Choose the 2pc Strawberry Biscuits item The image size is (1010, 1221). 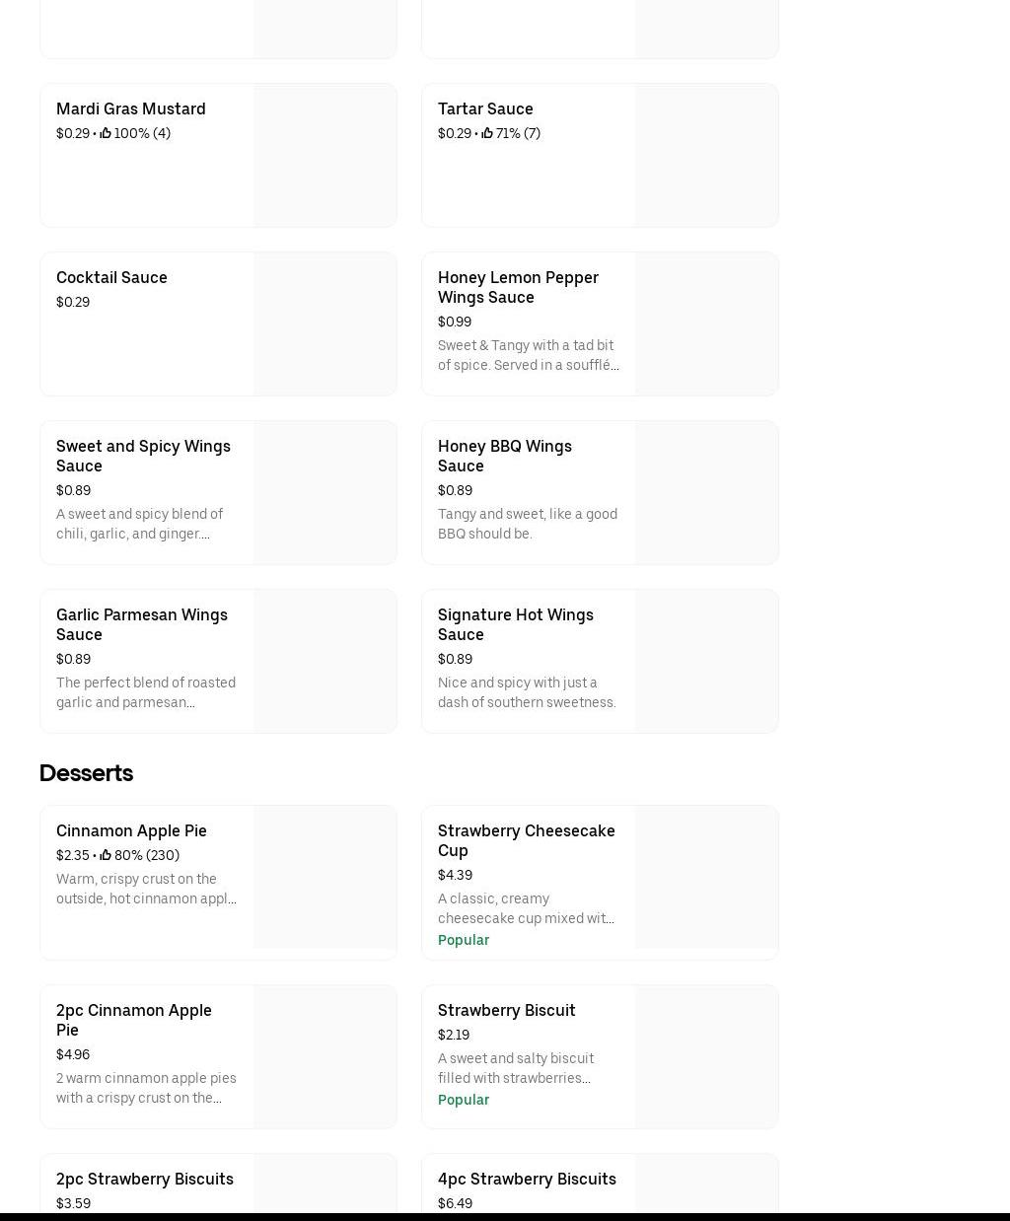coord(144,1179)
